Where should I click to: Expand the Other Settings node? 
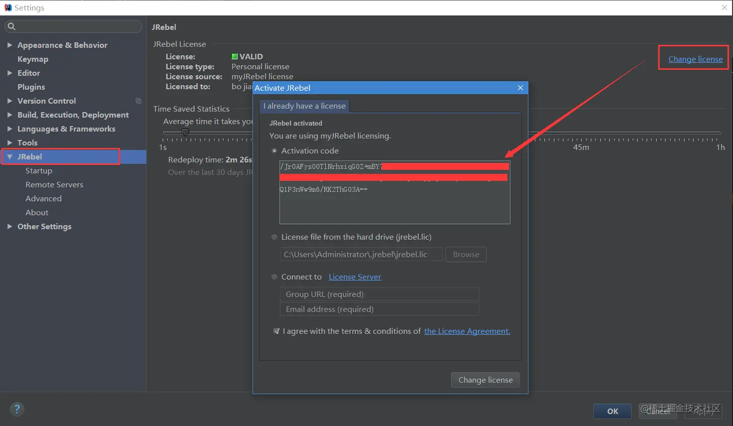(x=9, y=226)
